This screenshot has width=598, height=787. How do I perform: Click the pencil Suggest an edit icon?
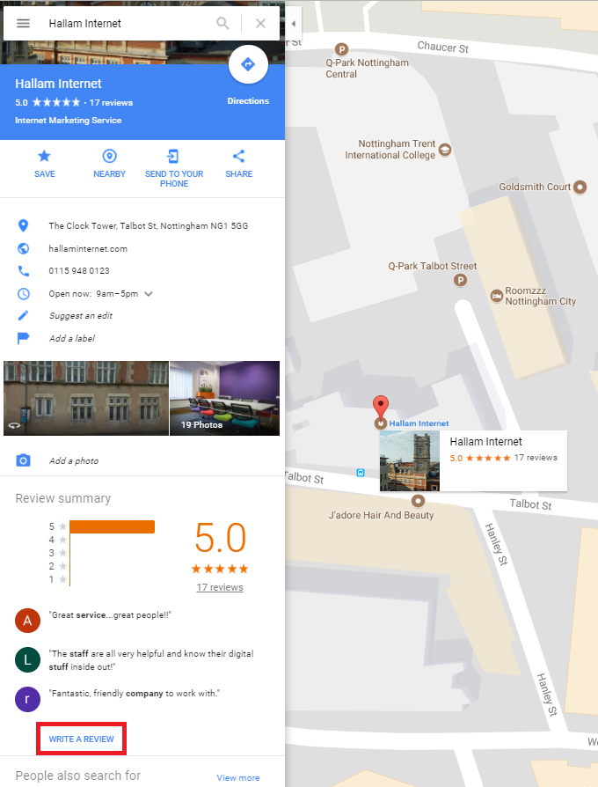click(x=23, y=316)
